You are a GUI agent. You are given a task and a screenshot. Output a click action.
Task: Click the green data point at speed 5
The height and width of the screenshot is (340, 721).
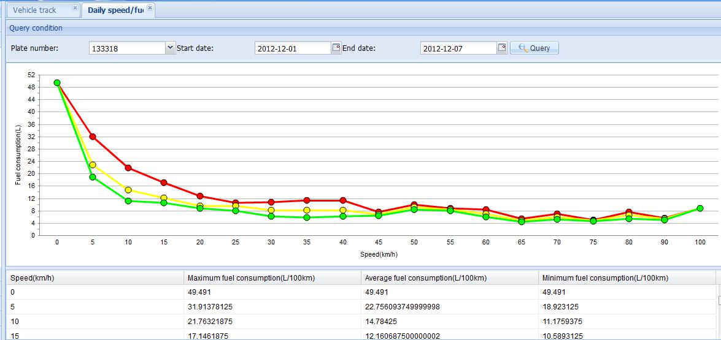pos(93,176)
